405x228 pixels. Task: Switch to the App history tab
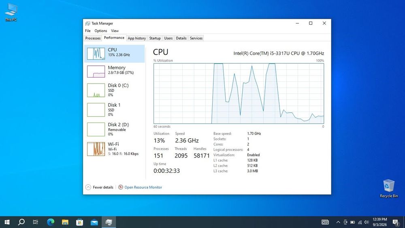tap(136, 38)
